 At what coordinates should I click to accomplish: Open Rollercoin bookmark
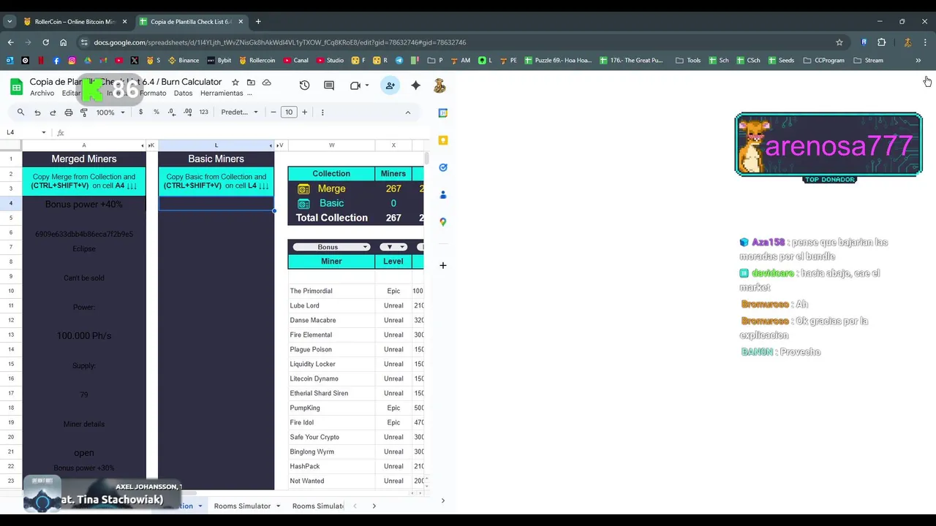[257, 61]
